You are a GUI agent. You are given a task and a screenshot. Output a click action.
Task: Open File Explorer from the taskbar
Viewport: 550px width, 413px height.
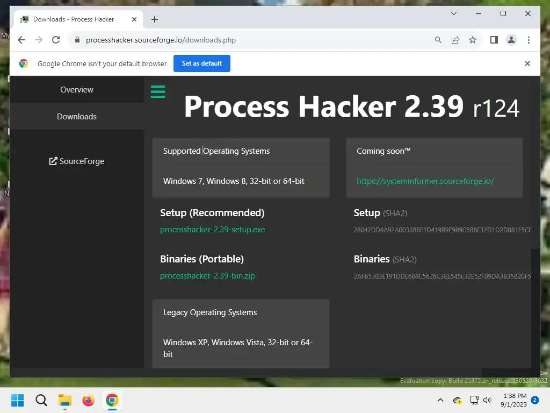(x=64, y=400)
